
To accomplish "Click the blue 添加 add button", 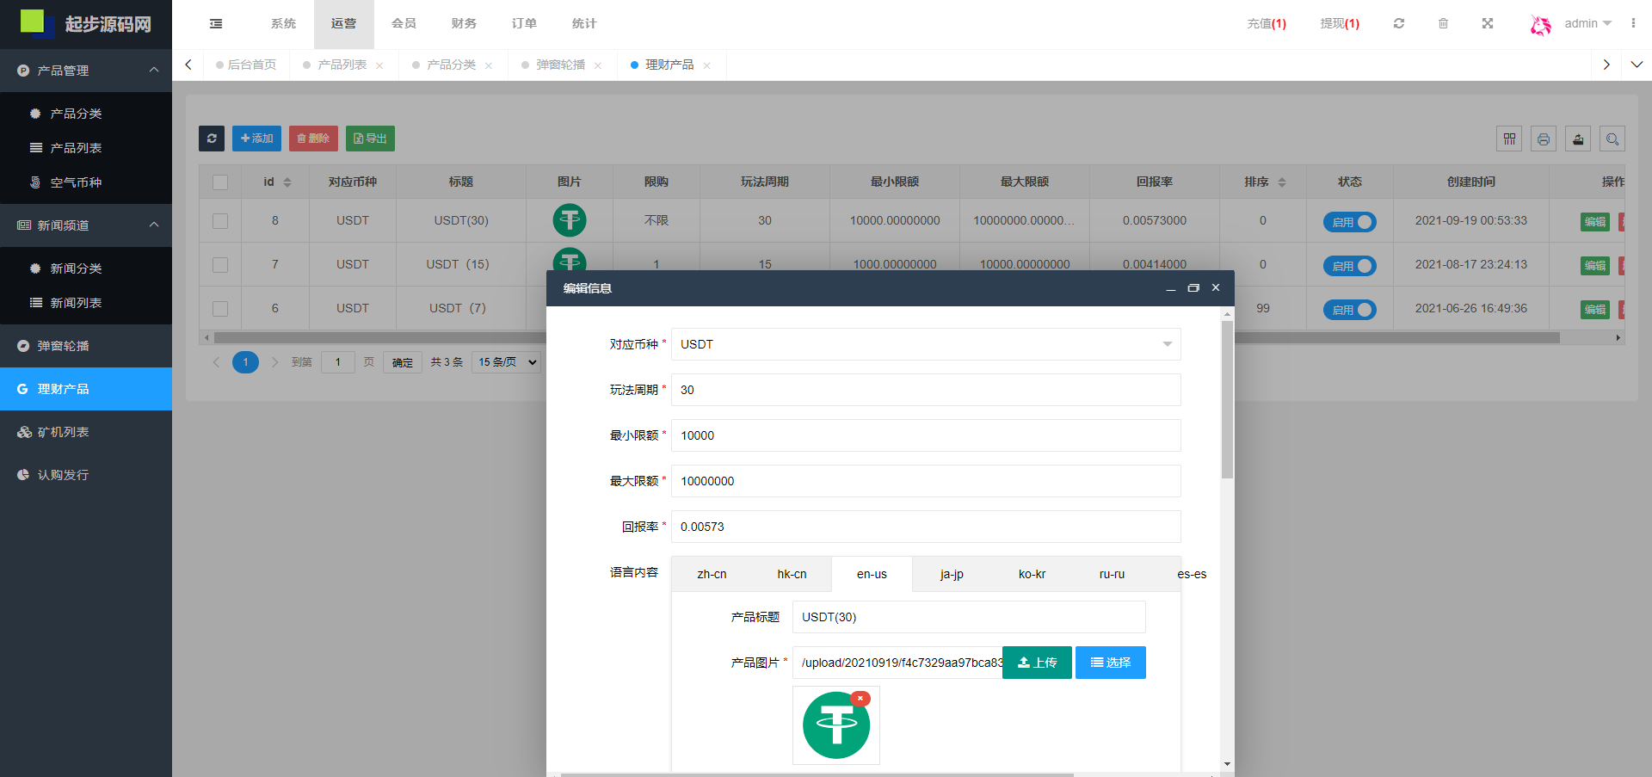I will [x=256, y=139].
